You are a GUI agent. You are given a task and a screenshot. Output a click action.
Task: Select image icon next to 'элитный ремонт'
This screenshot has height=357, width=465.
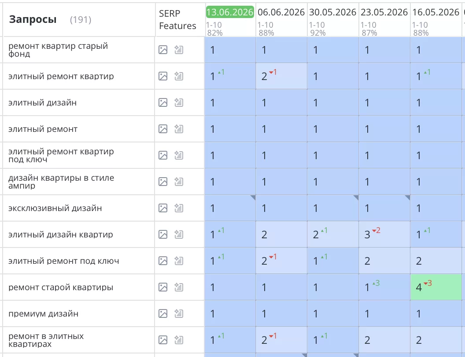coord(163,129)
